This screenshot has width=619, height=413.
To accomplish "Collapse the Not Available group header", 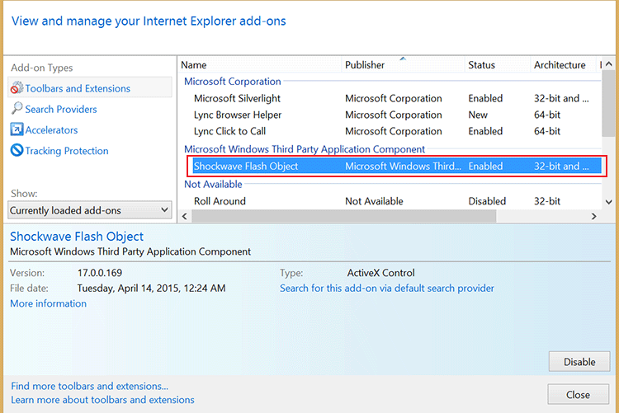I will tap(213, 185).
